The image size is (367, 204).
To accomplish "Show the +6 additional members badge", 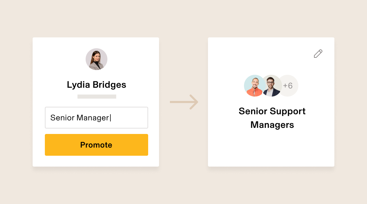I will click(289, 86).
